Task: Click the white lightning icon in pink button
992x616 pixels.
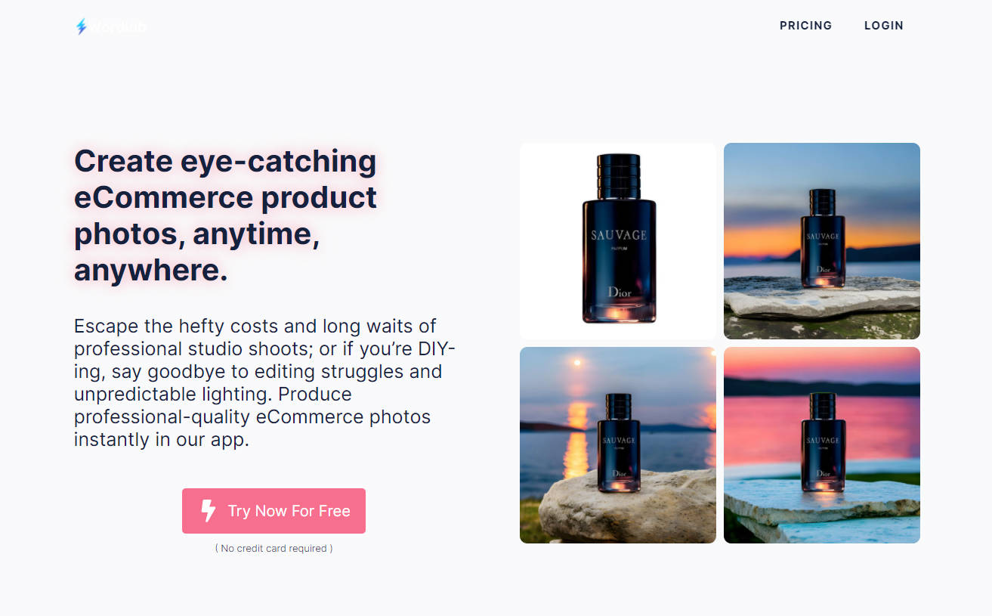Action: [209, 511]
